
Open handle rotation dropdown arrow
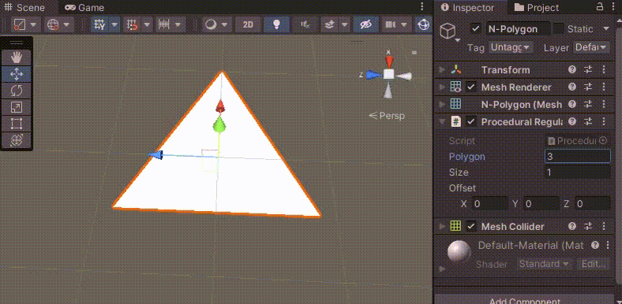coord(66,25)
